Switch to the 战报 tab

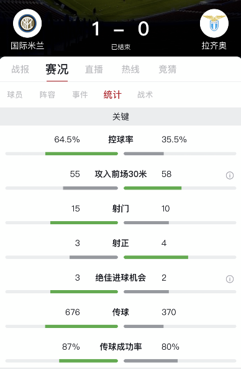[x=20, y=69]
